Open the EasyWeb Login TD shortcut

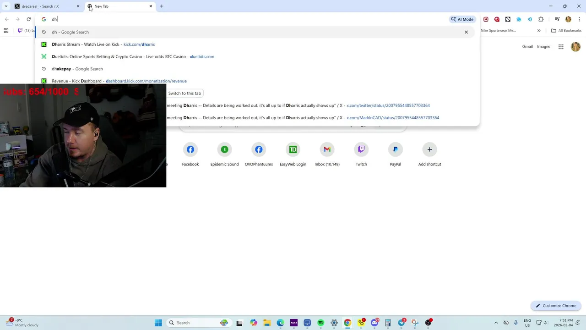pyautogui.click(x=293, y=155)
